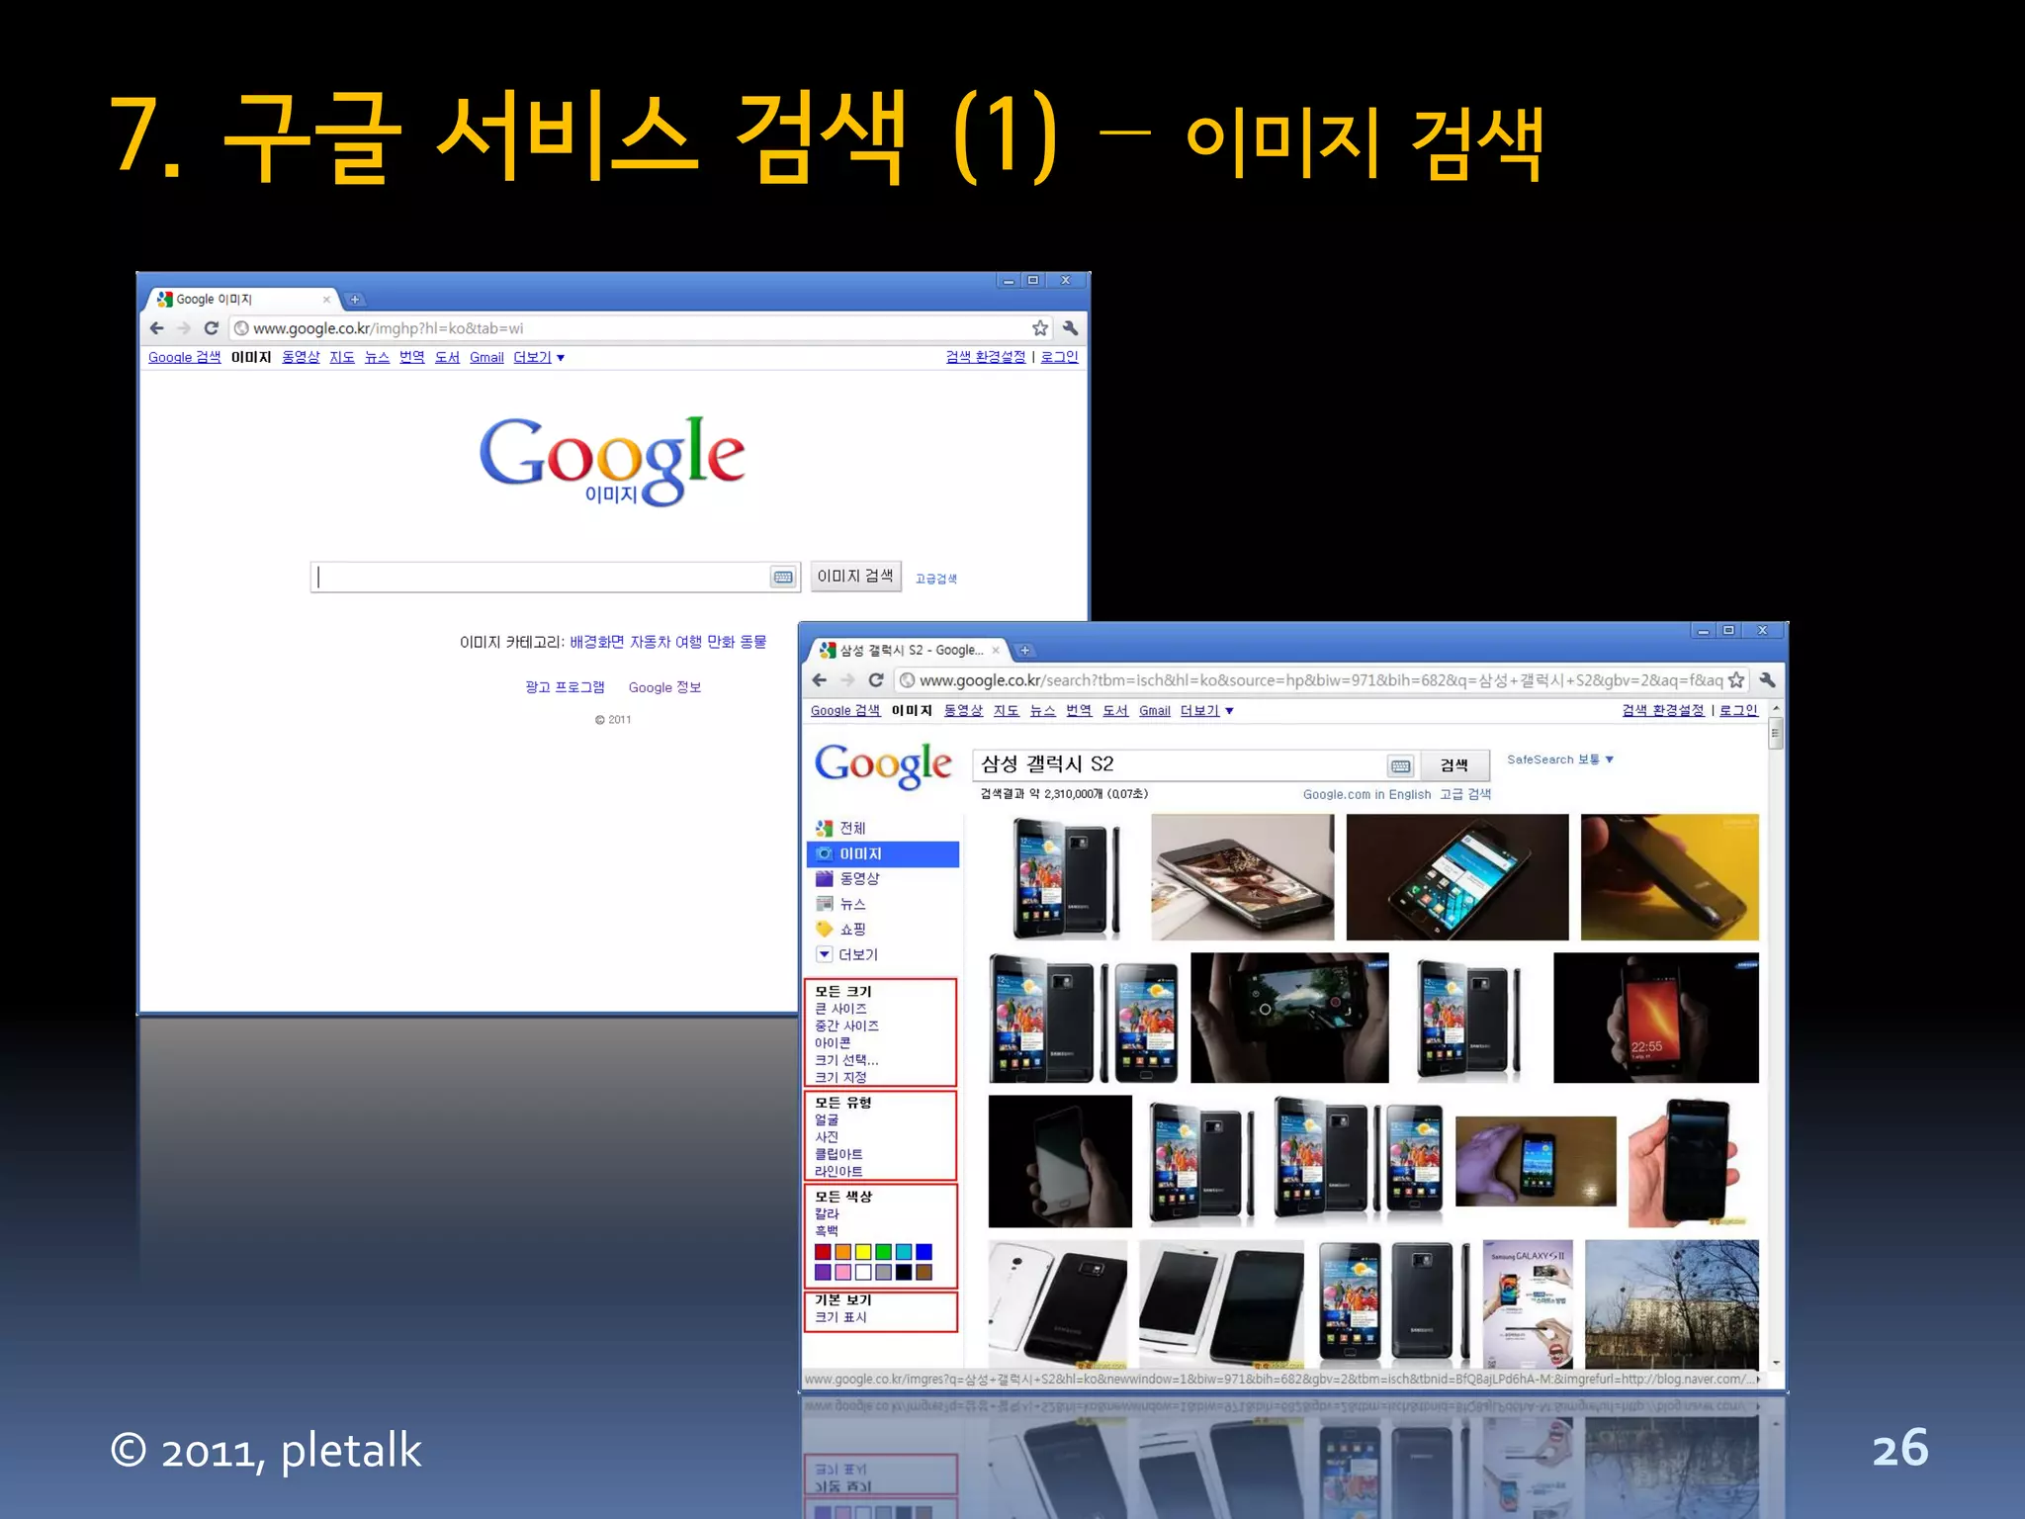Pick the yellow color swatch filter

coord(863,1252)
